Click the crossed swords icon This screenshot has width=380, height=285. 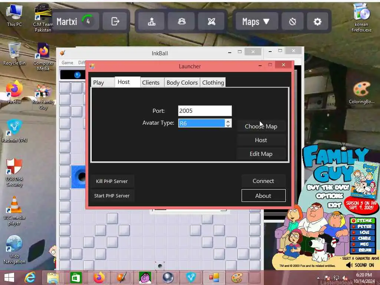212,22
